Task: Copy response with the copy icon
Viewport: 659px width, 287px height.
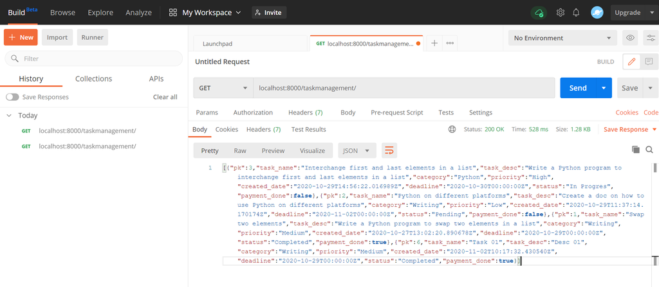Action: tap(636, 150)
